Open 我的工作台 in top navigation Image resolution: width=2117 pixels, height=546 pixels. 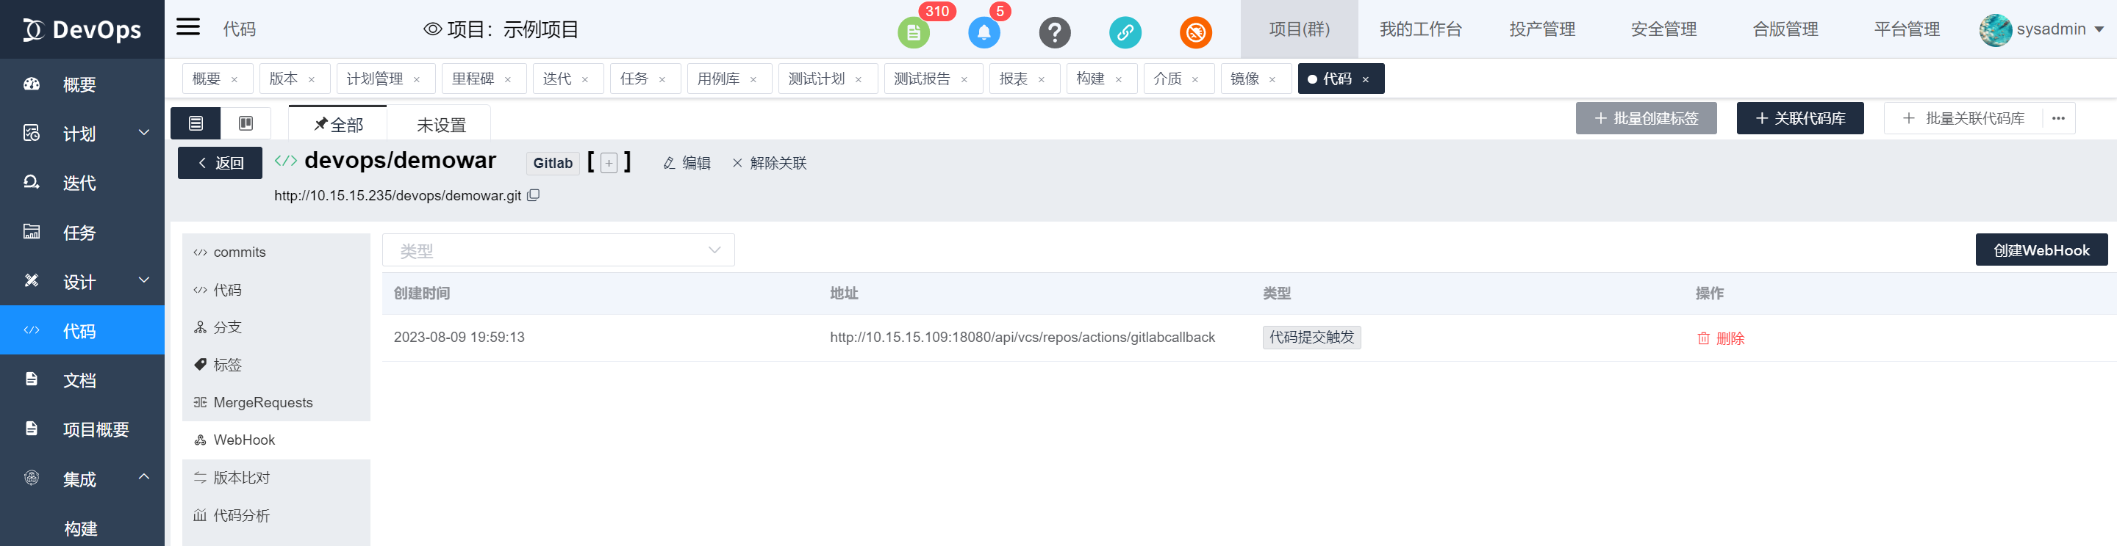click(x=1420, y=29)
